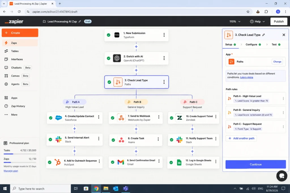Open the chat support bubble
The image size is (290, 193).
tap(282, 176)
